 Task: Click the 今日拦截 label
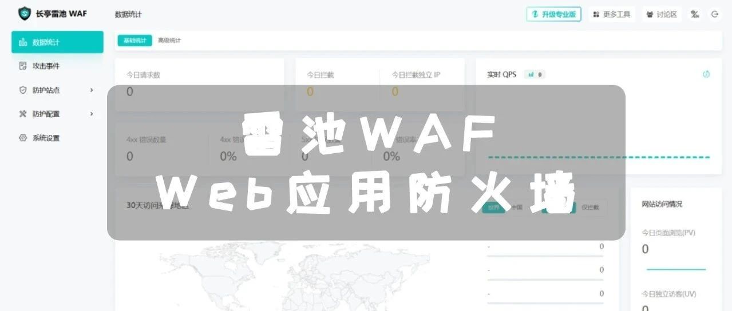pos(321,74)
